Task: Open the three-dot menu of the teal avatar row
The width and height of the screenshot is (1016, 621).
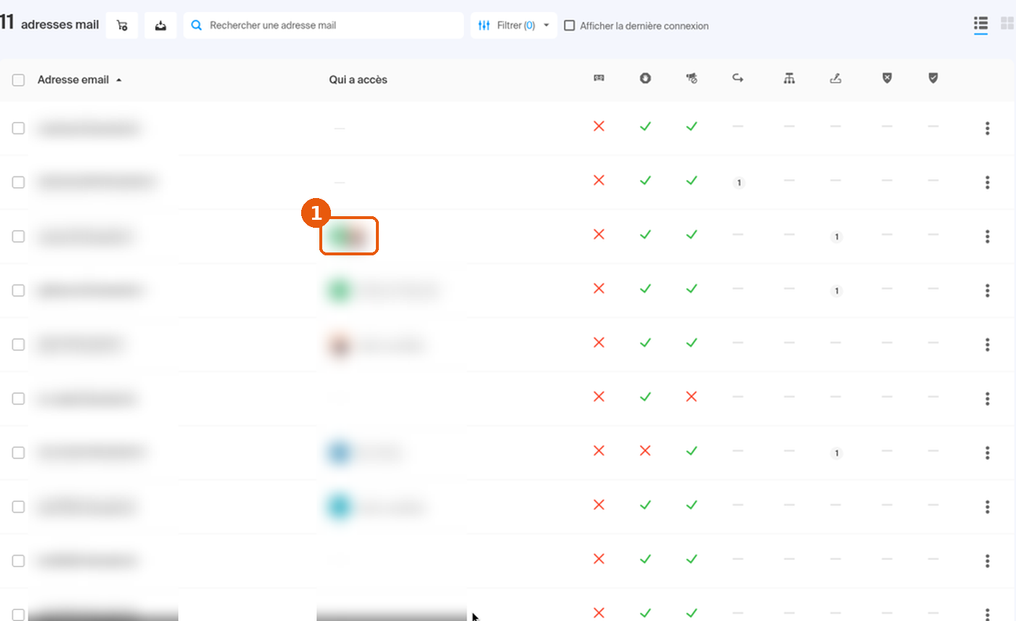Action: (987, 506)
